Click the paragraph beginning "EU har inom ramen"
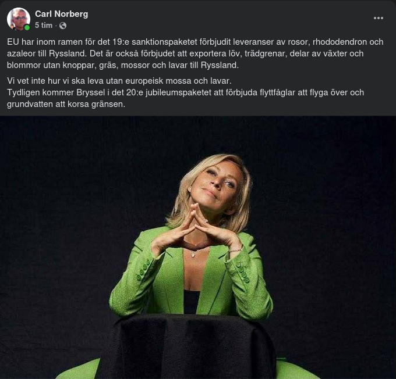The height and width of the screenshot is (379, 396). point(195,53)
